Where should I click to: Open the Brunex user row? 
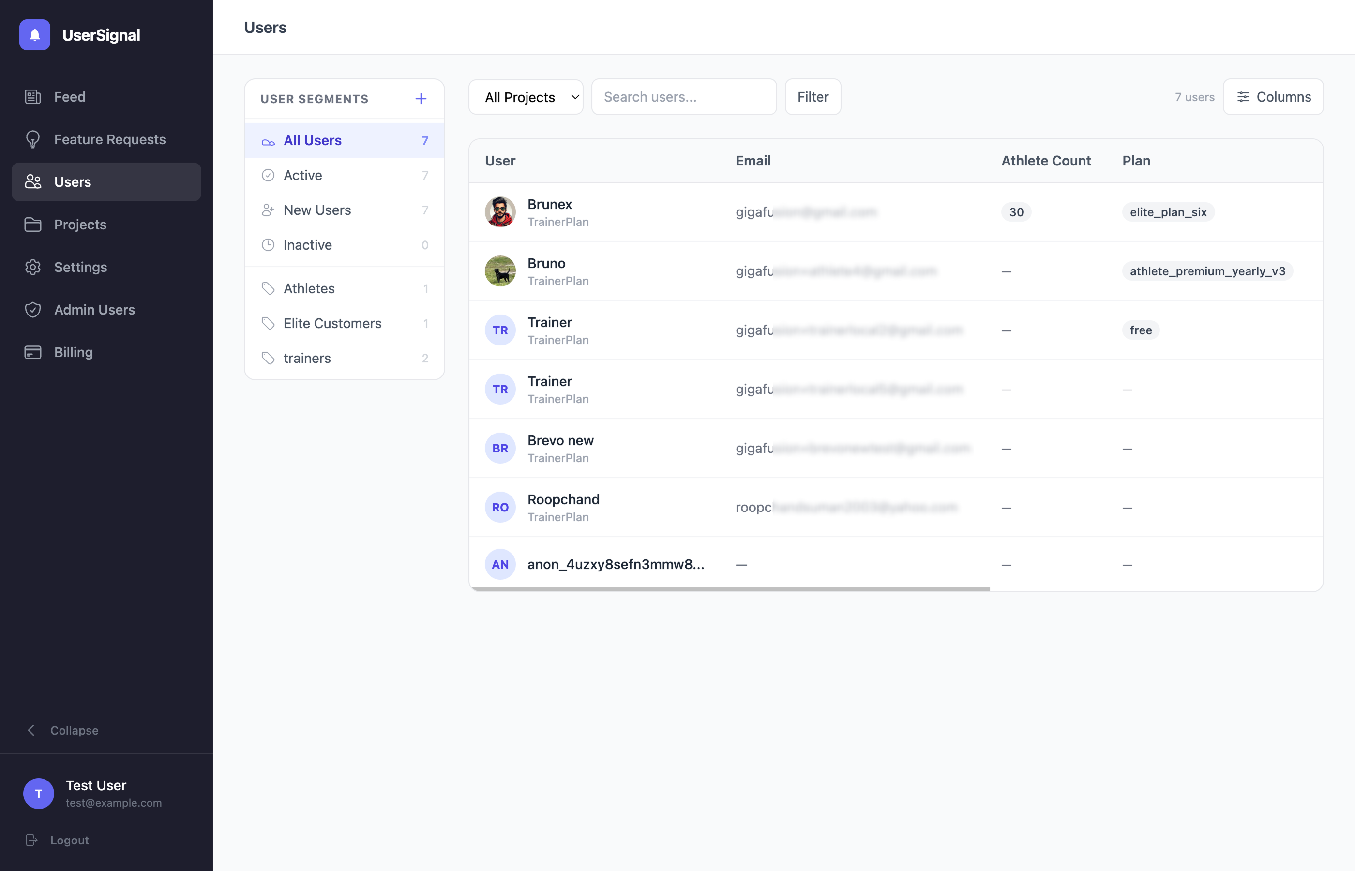[550, 205]
